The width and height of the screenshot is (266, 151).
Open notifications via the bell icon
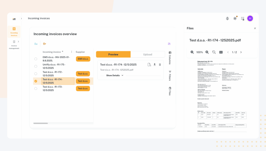pyautogui.click(x=227, y=18)
